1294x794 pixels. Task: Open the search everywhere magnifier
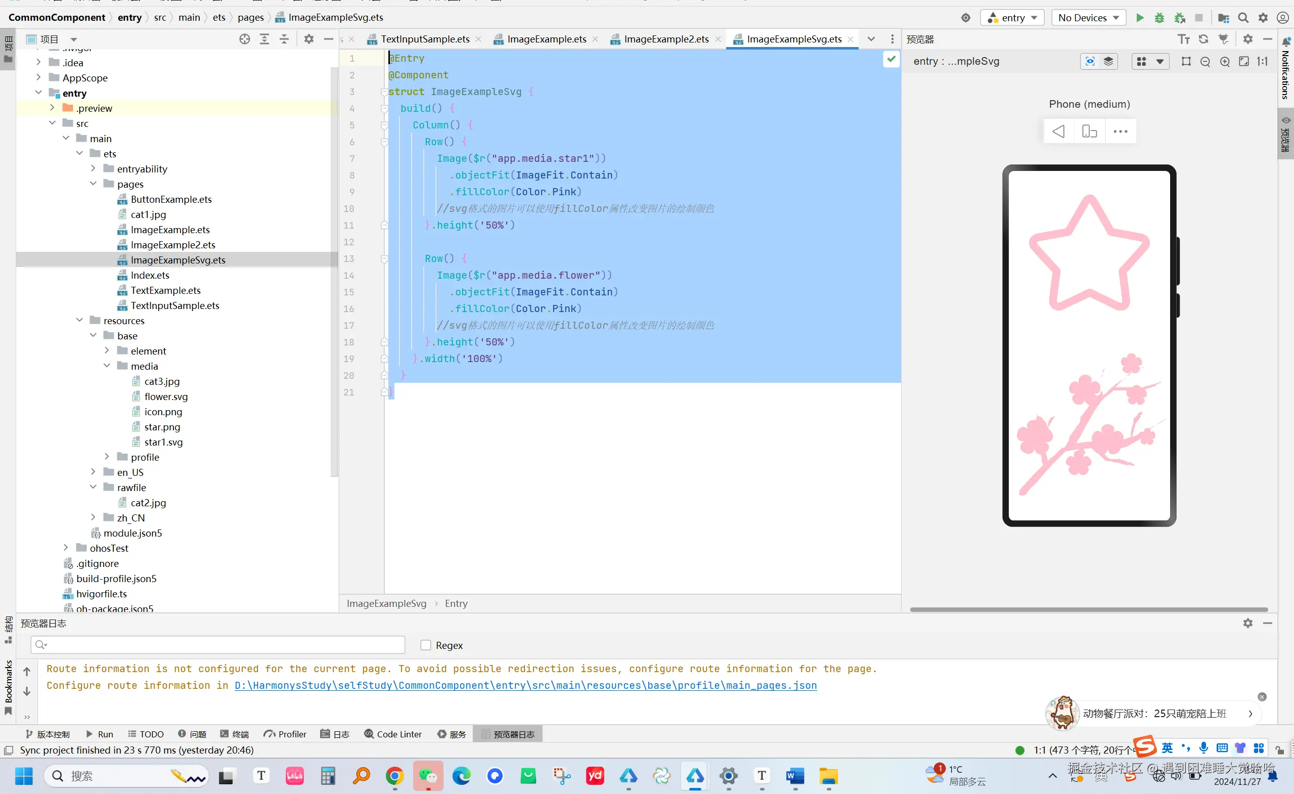tap(1243, 18)
